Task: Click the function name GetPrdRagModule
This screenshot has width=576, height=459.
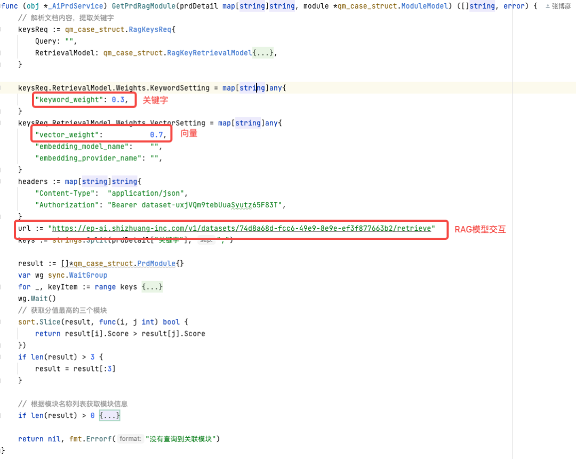Action: [143, 6]
